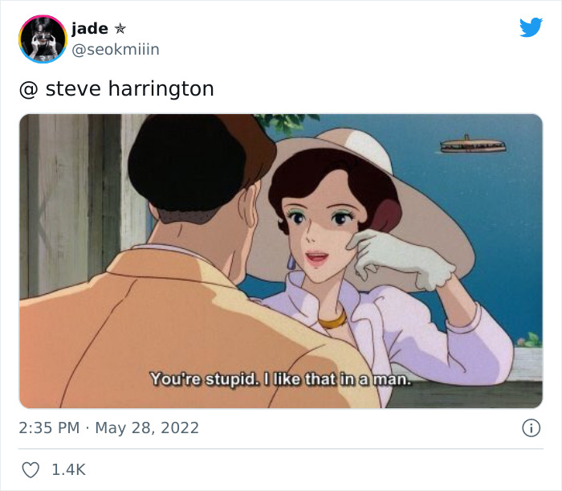Click the woman's white glove
The image size is (562, 491).
[x=400, y=259]
